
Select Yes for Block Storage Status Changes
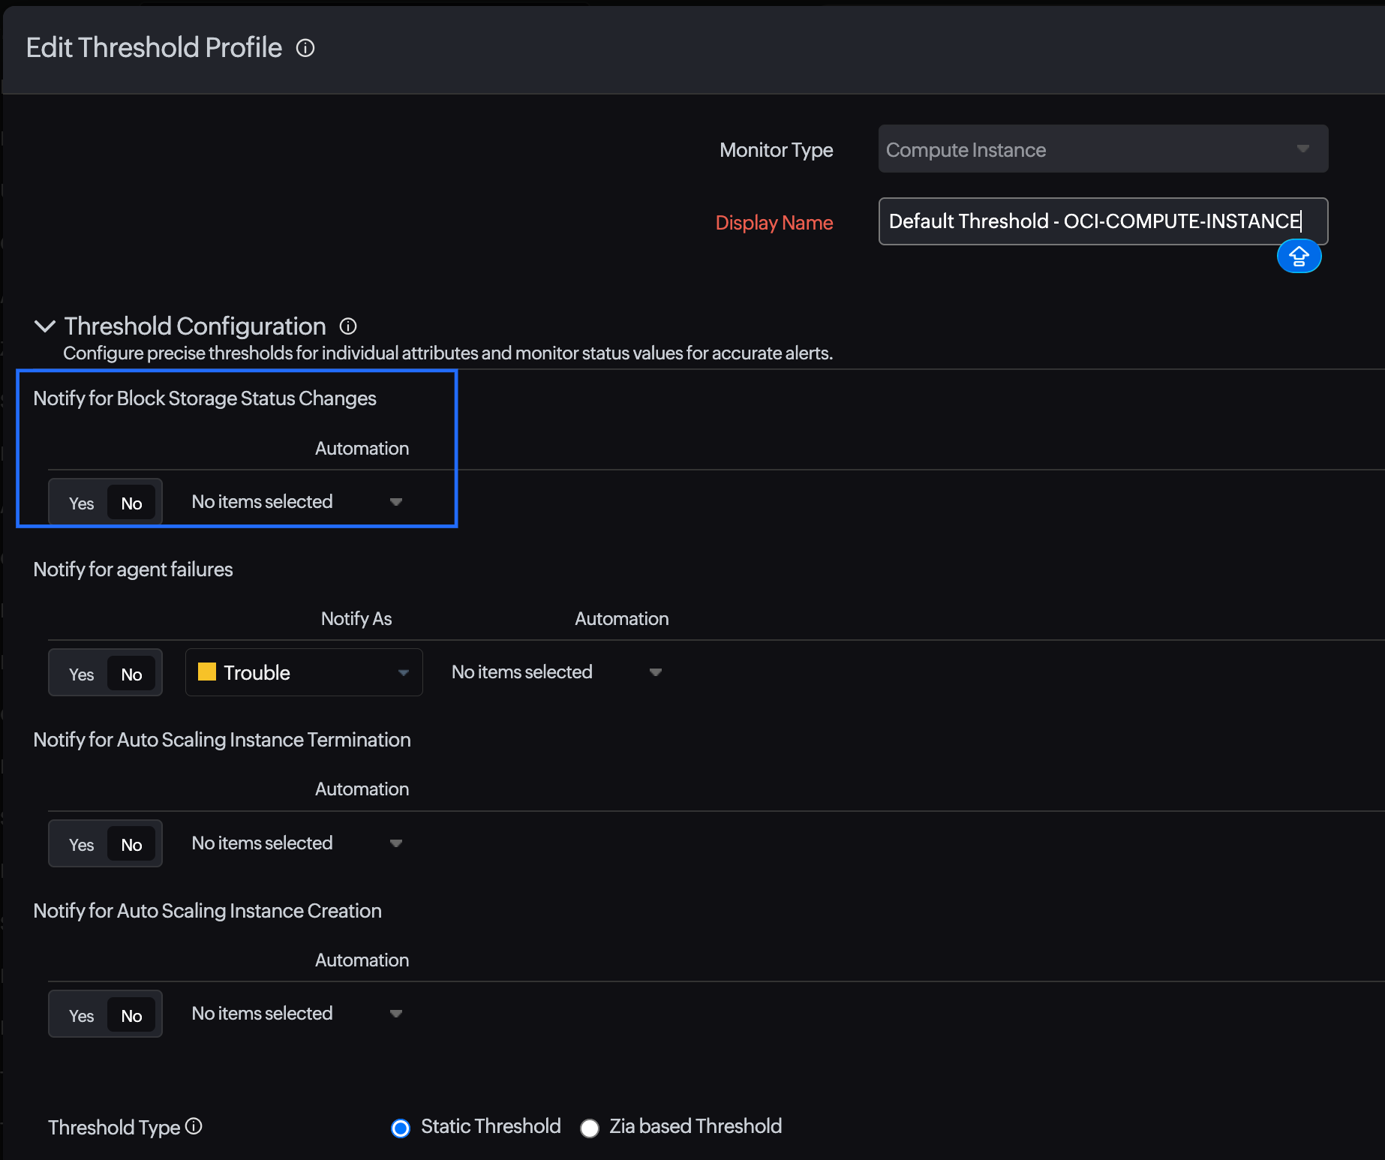tap(81, 503)
